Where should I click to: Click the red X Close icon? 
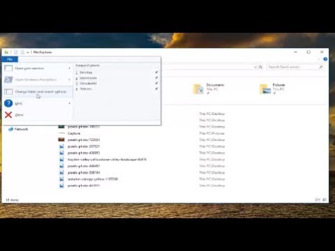click(8, 115)
